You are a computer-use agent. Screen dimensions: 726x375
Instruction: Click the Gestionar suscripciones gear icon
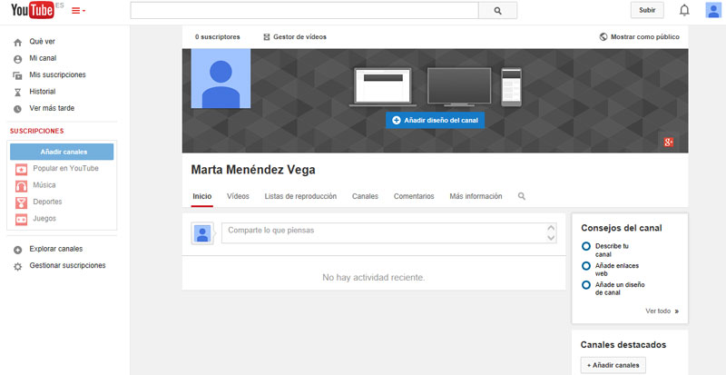coord(17,267)
